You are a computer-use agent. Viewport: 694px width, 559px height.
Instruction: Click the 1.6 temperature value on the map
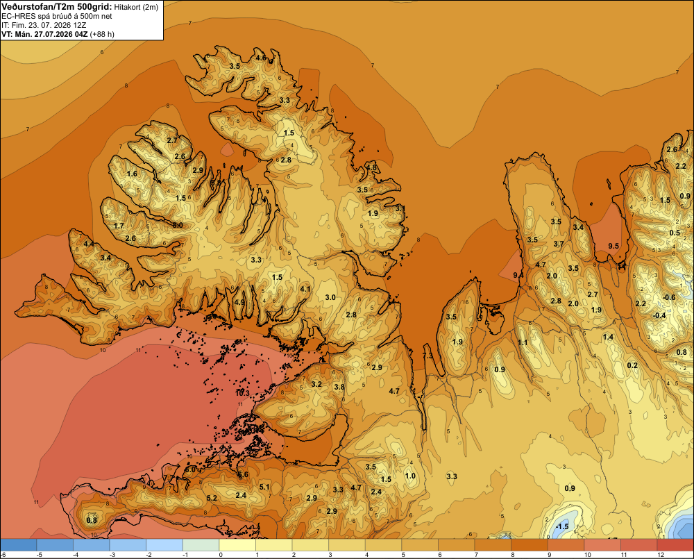click(x=132, y=174)
